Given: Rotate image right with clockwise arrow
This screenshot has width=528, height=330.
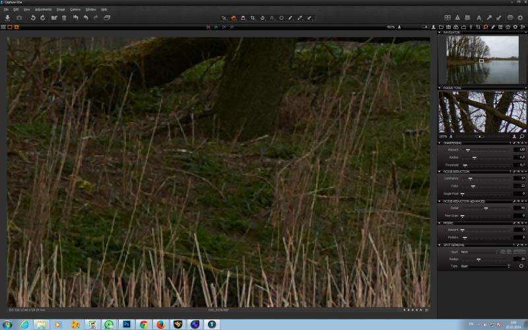Looking at the screenshot, I should click(43, 18).
